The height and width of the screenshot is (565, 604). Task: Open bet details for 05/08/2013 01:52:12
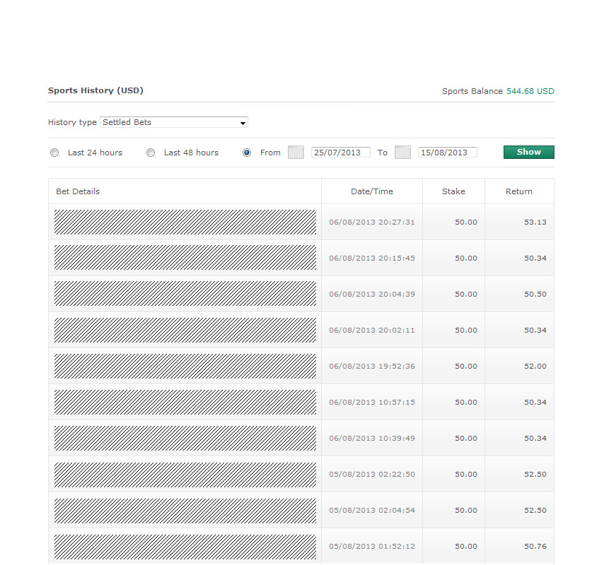click(185, 546)
